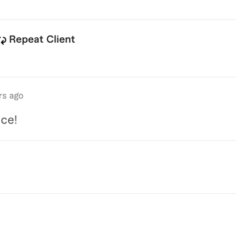Click the blank space beneath the last divider
Viewport: 236px width, 236px height.
(118, 215)
